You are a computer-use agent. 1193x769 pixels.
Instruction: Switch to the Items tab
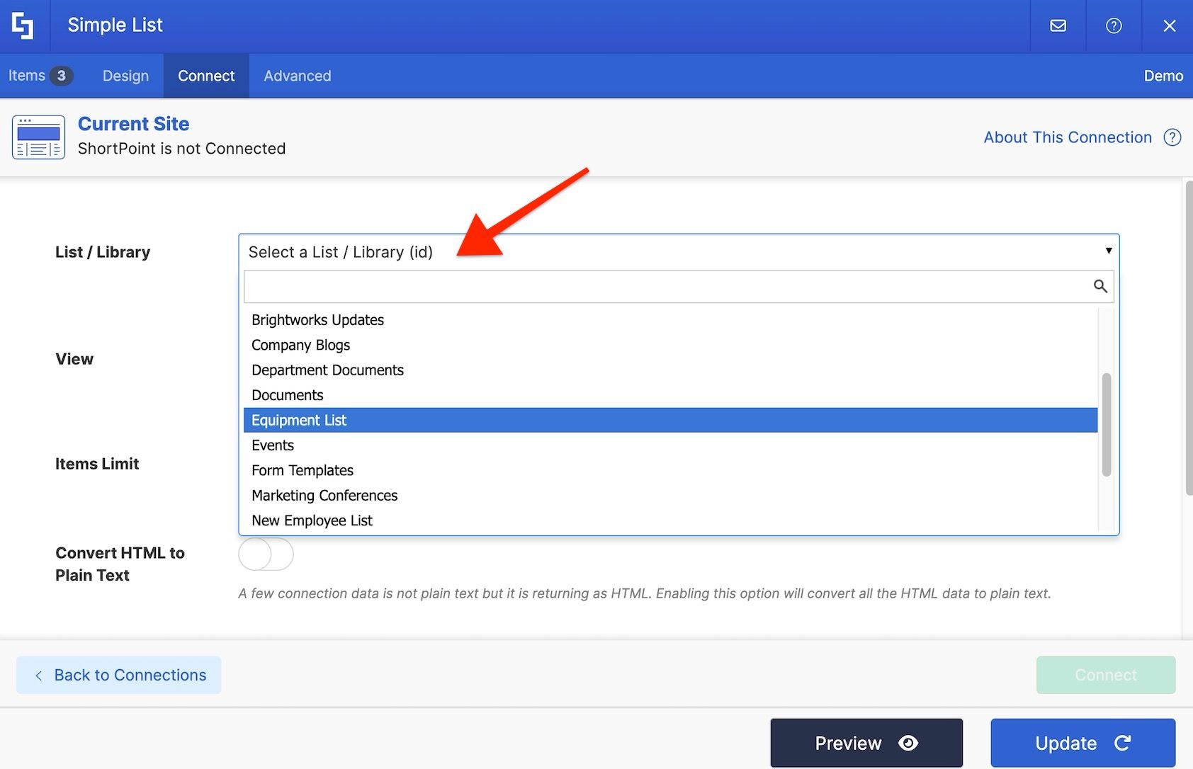[x=40, y=76]
